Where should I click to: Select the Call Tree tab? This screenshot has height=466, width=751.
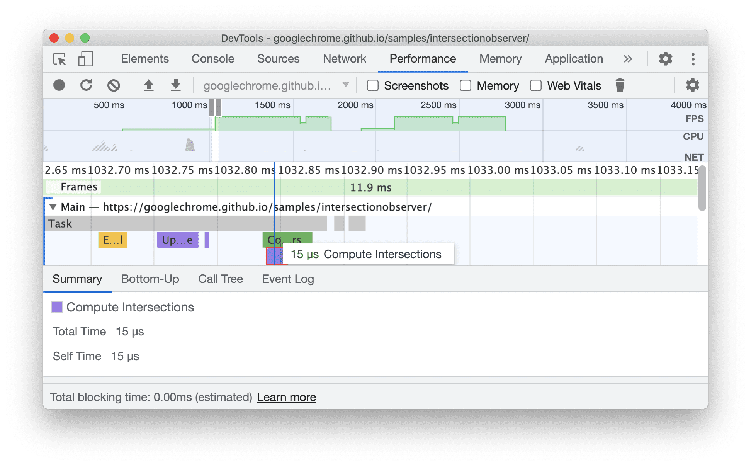[x=220, y=278]
